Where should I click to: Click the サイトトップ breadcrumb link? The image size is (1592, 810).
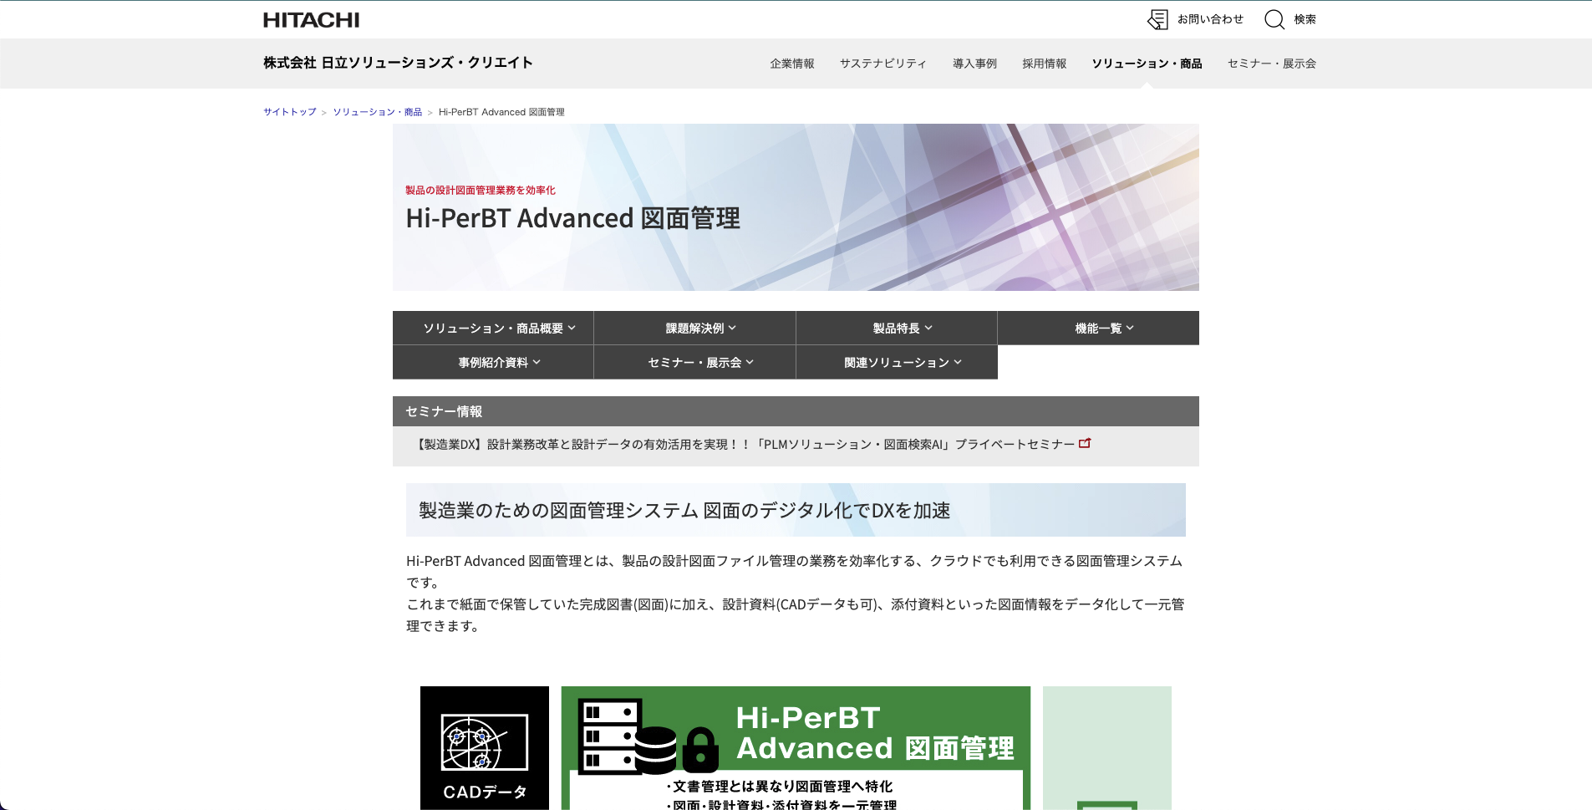coord(290,112)
